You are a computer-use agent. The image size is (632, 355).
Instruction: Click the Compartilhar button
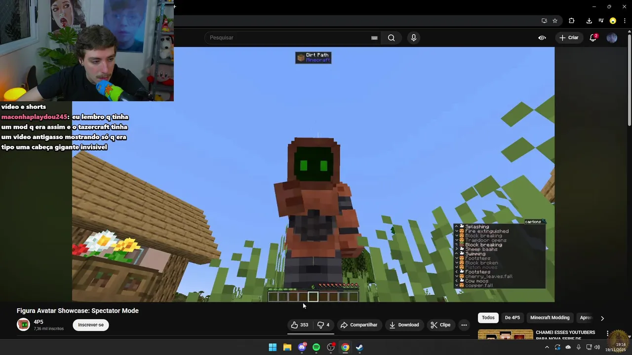(359, 325)
